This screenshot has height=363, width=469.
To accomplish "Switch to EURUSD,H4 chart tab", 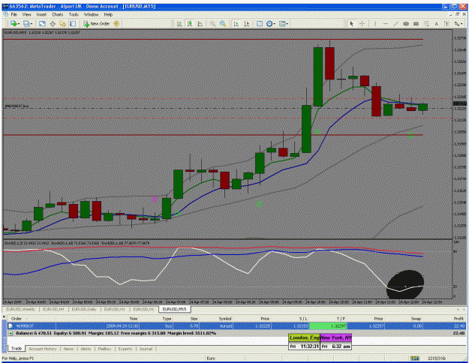I will 53,309.
